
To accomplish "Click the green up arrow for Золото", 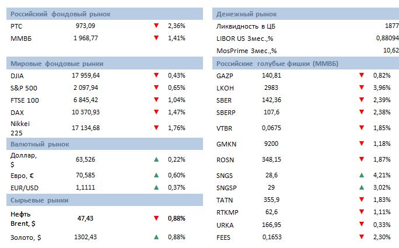I will (x=156, y=237).
